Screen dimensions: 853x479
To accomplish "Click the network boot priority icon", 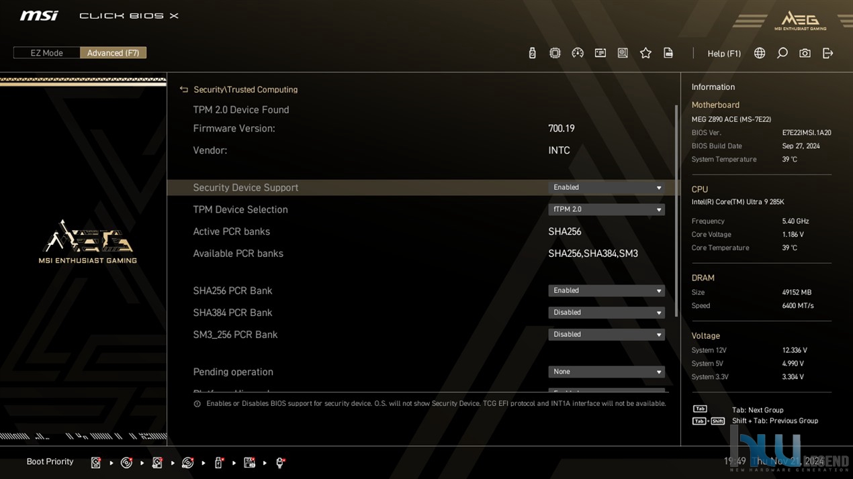I will tap(280, 462).
